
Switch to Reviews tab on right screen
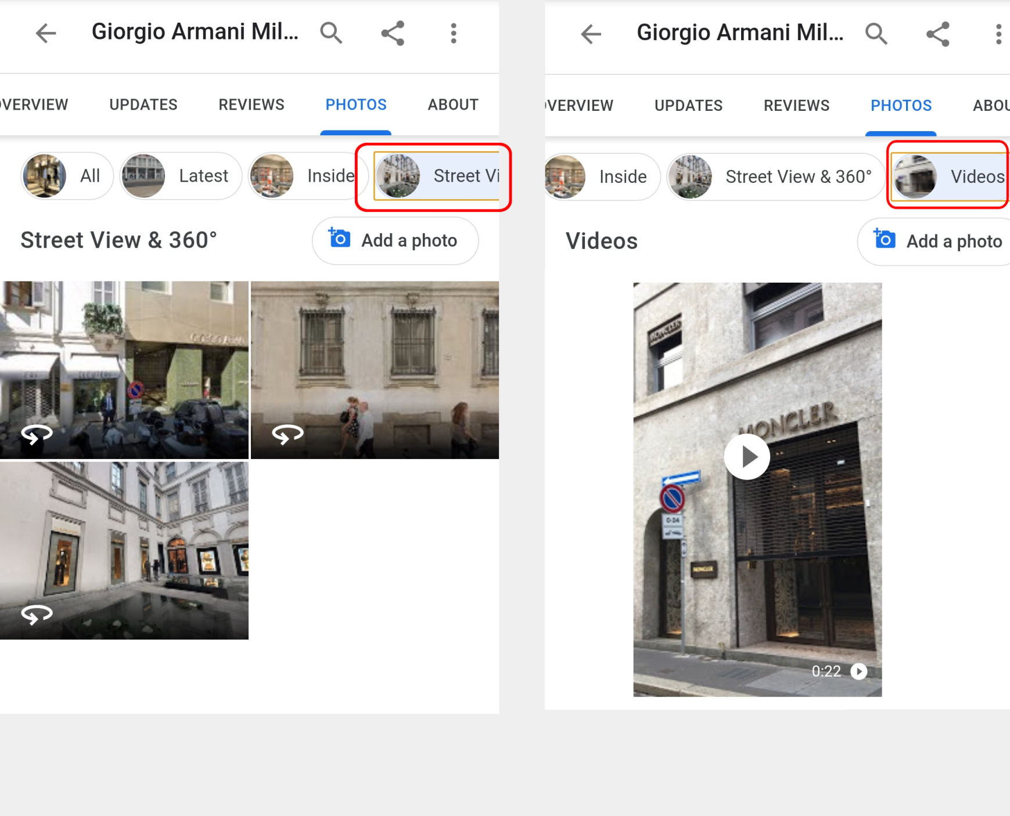pos(797,105)
